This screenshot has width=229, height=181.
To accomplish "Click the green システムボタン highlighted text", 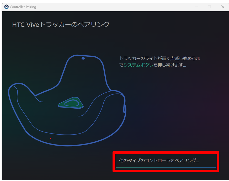I will pos(138,65).
